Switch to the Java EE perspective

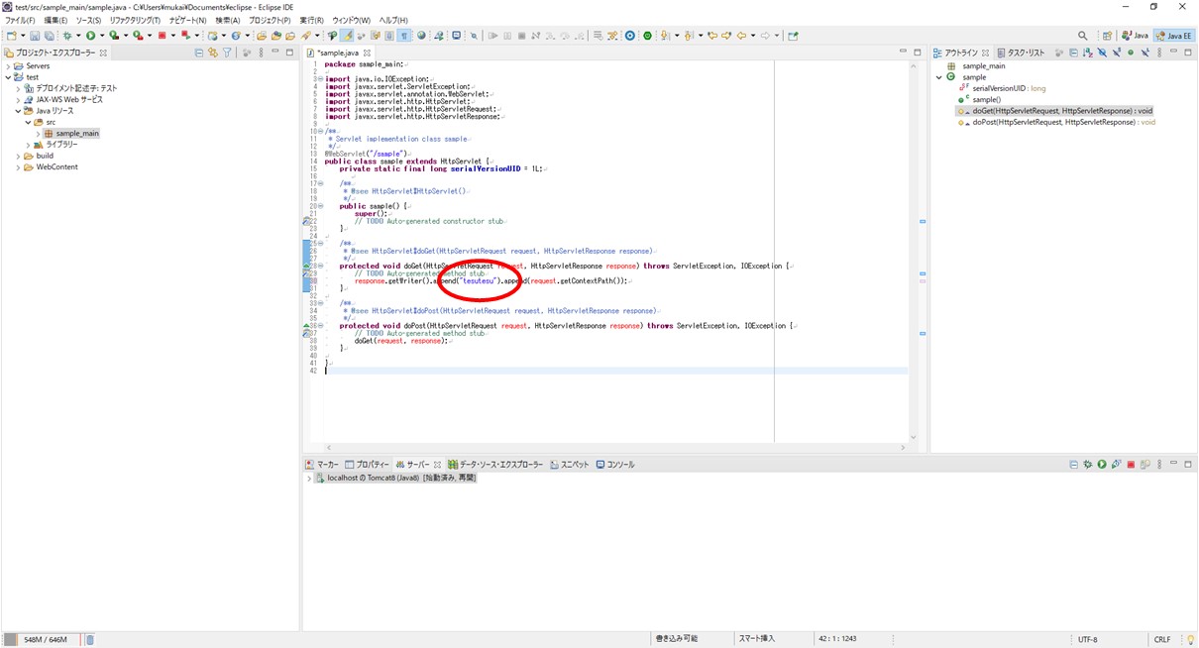tap(1173, 36)
